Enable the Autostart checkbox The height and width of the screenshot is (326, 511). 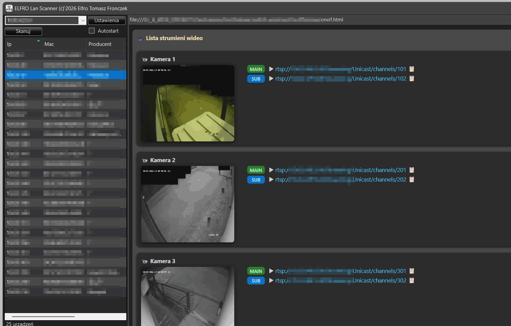click(x=92, y=31)
